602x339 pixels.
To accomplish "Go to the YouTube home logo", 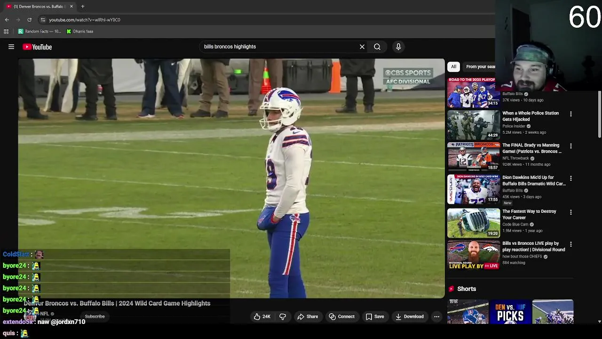I will coord(37,47).
